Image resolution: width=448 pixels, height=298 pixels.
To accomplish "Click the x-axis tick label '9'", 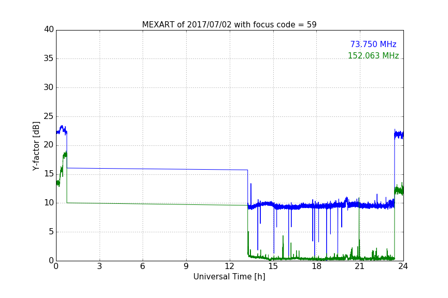I will tap(186, 266).
